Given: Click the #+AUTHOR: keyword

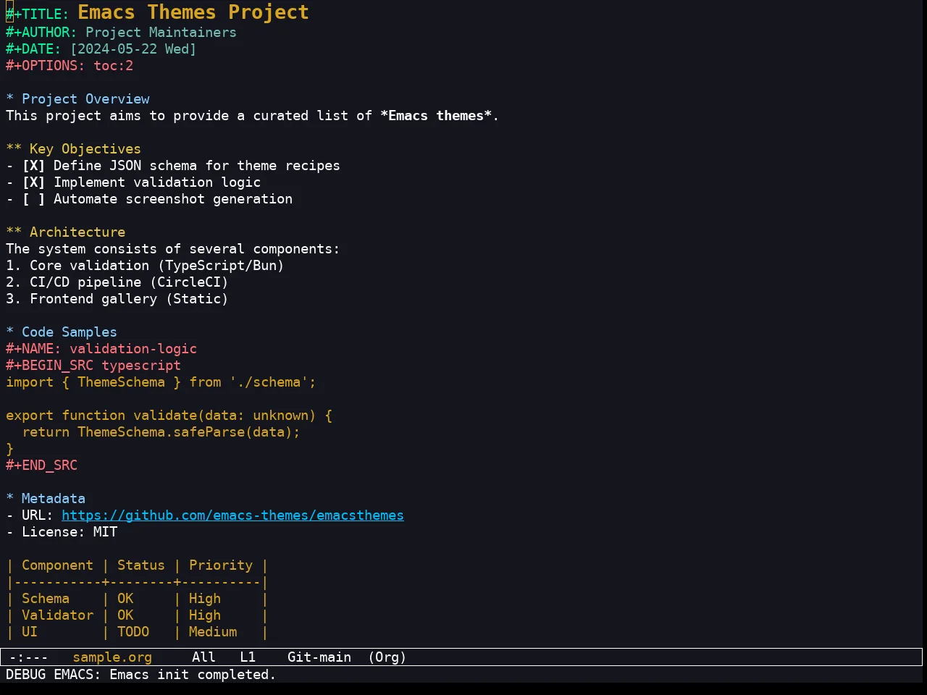Looking at the screenshot, I should click(41, 33).
